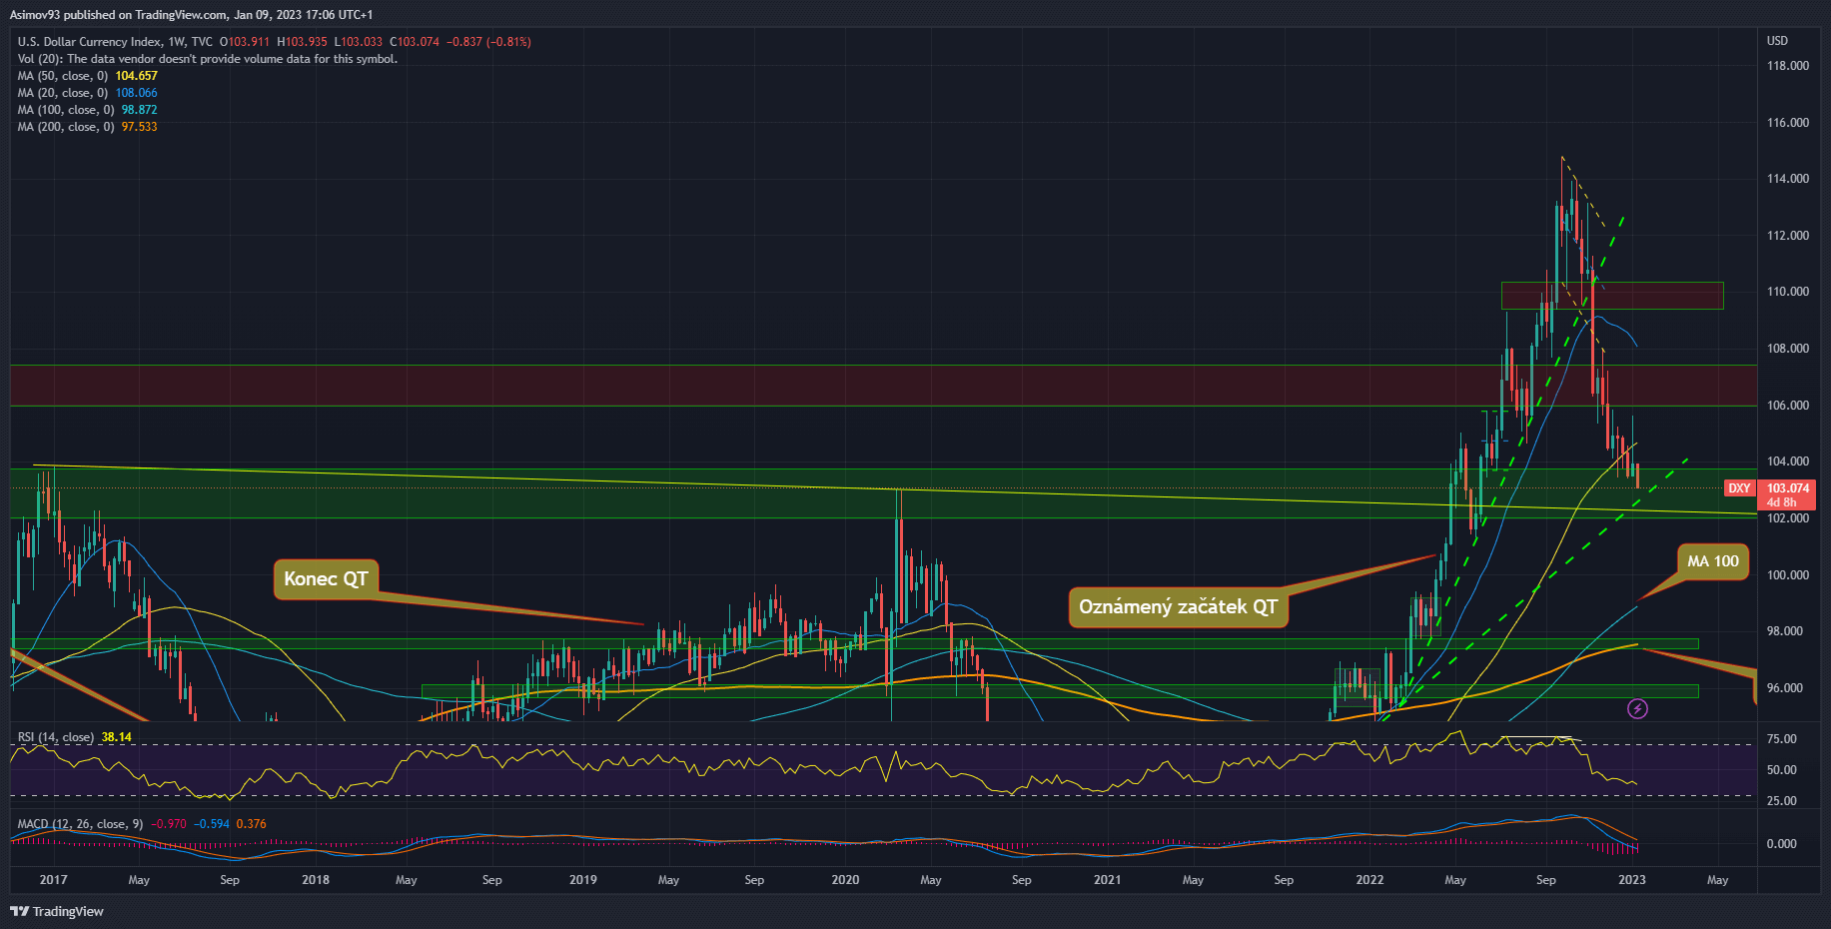Click the 2020 label on time axis
This screenshot has height=929, width=1831.
click(845, 880)
